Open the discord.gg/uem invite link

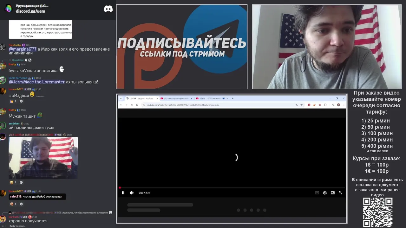(x=30, y=11)
